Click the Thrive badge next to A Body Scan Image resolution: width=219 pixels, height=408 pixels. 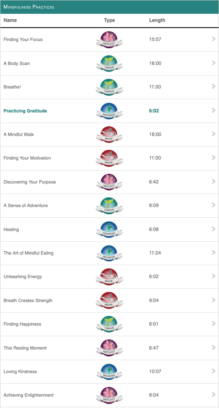[x=109, y=63]
